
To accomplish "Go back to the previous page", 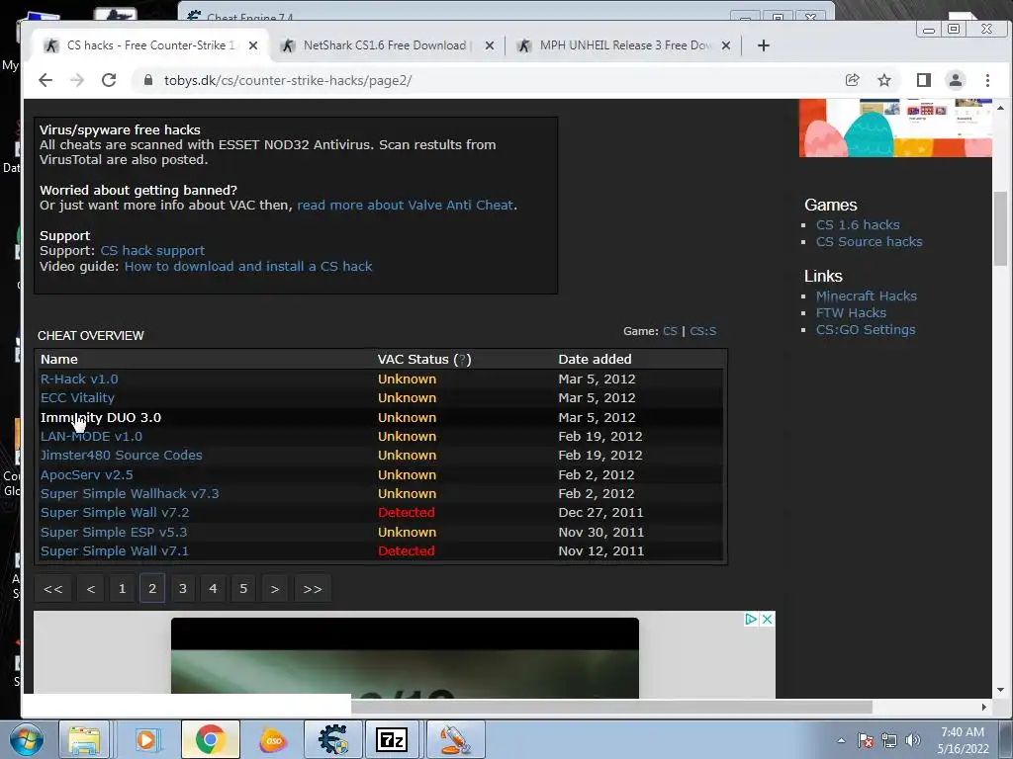I will (46, 80).
